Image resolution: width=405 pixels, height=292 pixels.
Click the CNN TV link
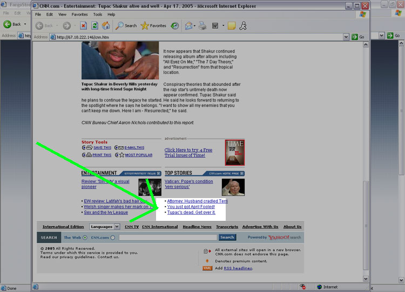point(132,227)
